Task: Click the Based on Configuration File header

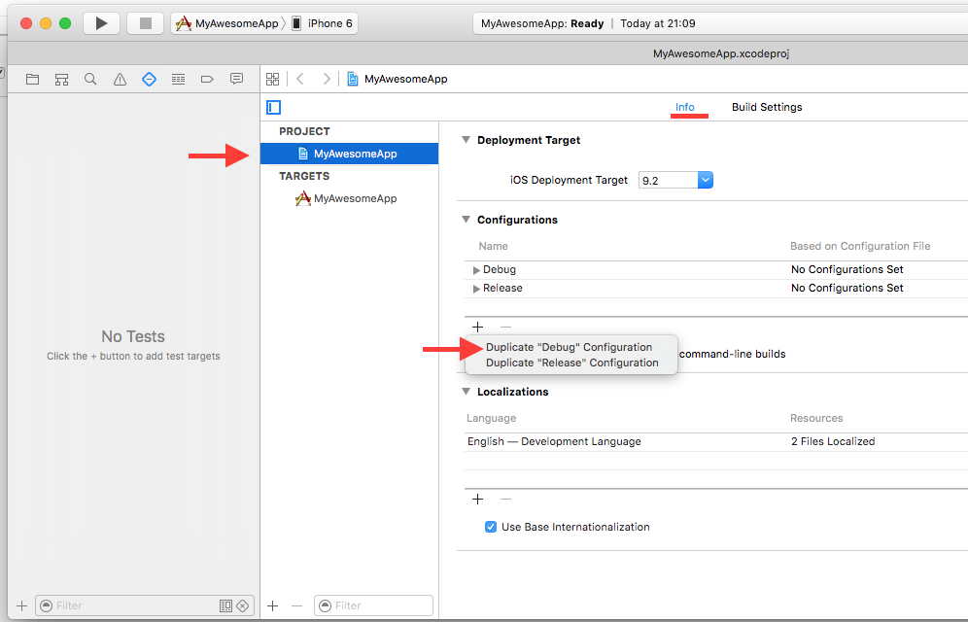Action: pyautogui.click(x=860, y=246)
